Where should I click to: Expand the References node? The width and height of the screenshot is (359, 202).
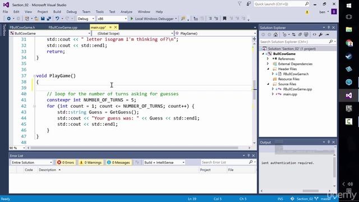coord(268,58)
